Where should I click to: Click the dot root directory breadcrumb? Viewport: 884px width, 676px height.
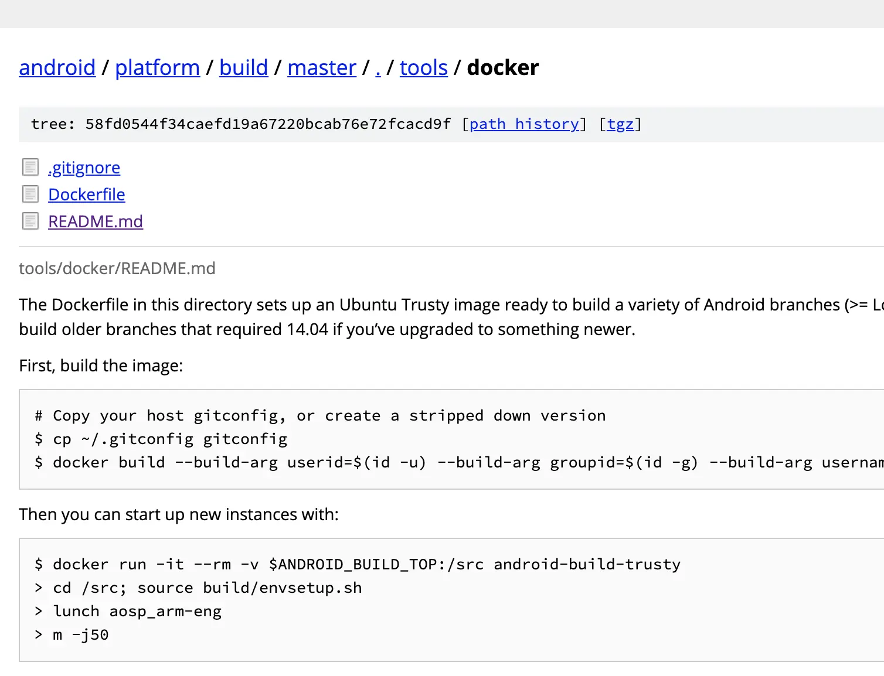(x=378, y=68)
